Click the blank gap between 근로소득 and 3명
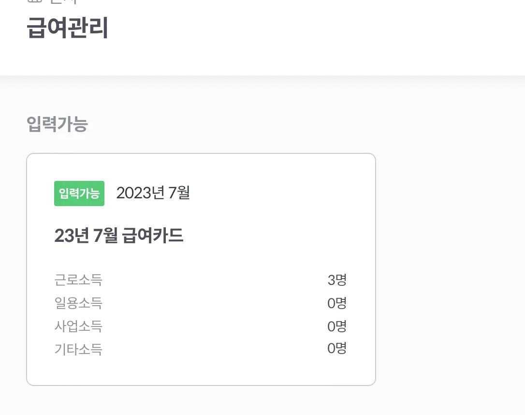The image size is (525, 415). click(213, 280)
